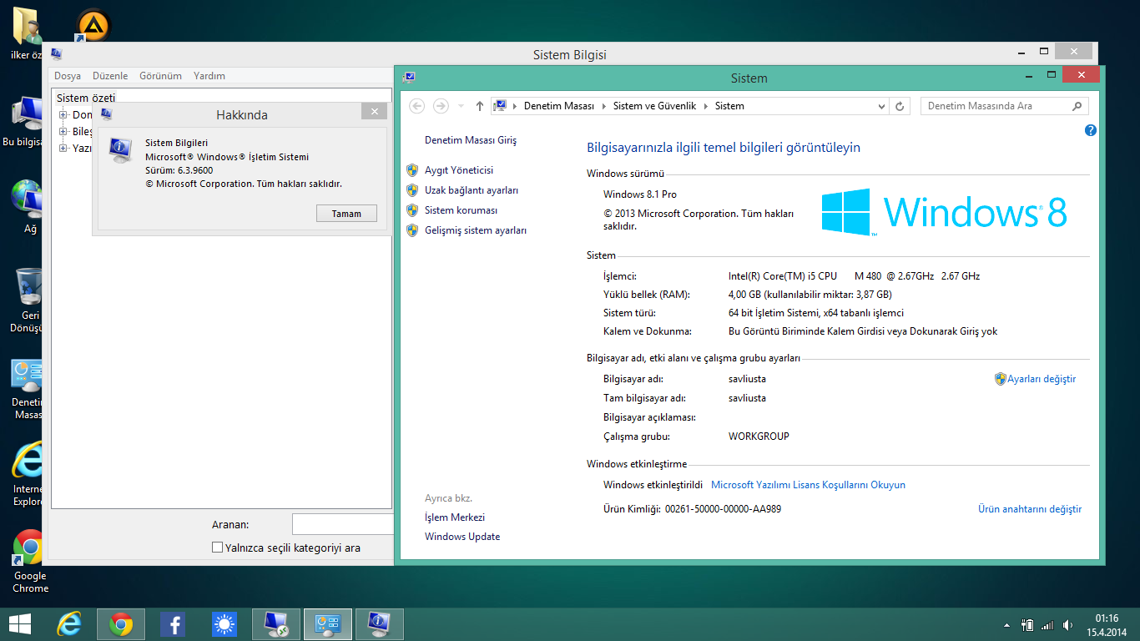Read Microsoft Yazılımı Lisans Koşullarını Okuyun
This screenshot has height=641, width=1140.
tap(808, 485)
